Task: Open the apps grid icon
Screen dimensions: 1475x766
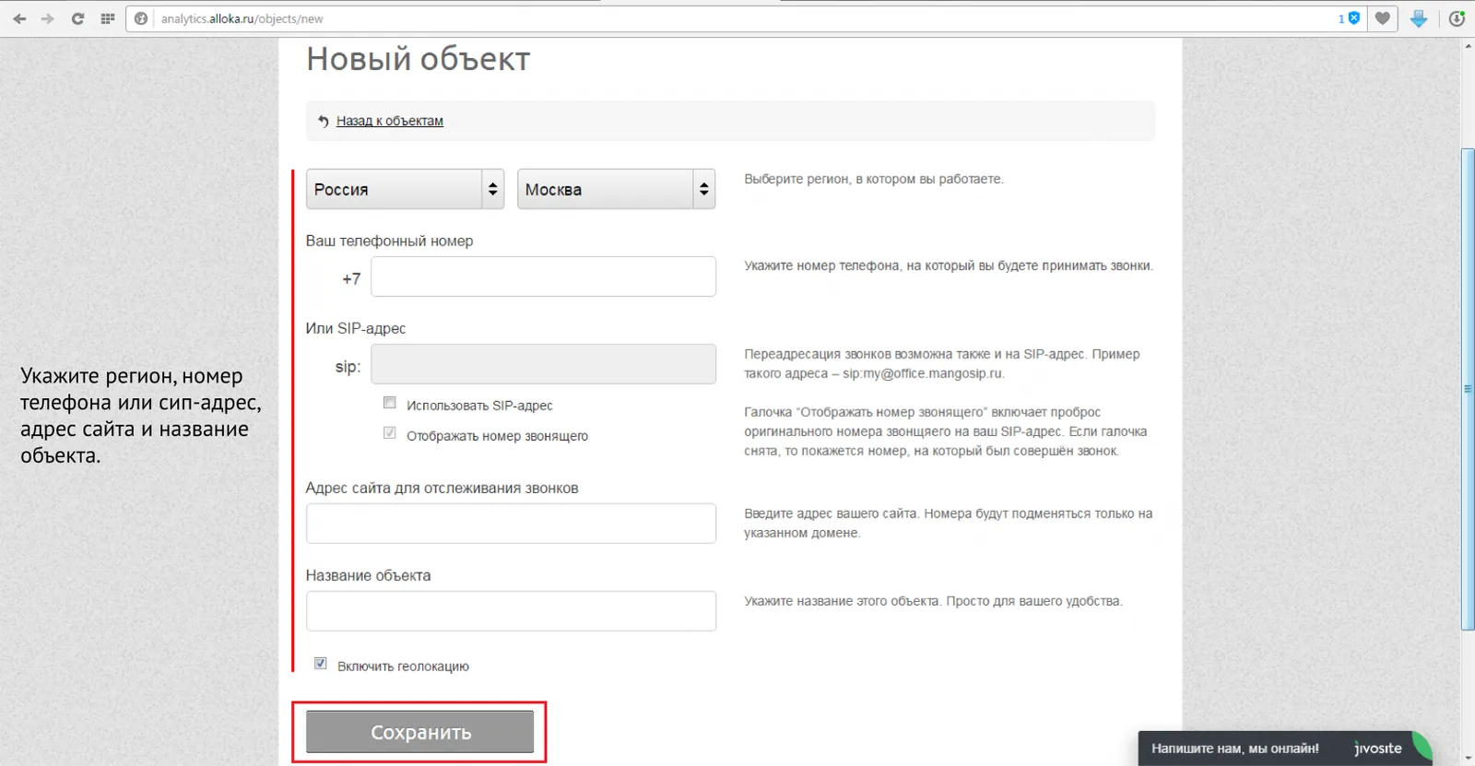Action: coord(107,18)
